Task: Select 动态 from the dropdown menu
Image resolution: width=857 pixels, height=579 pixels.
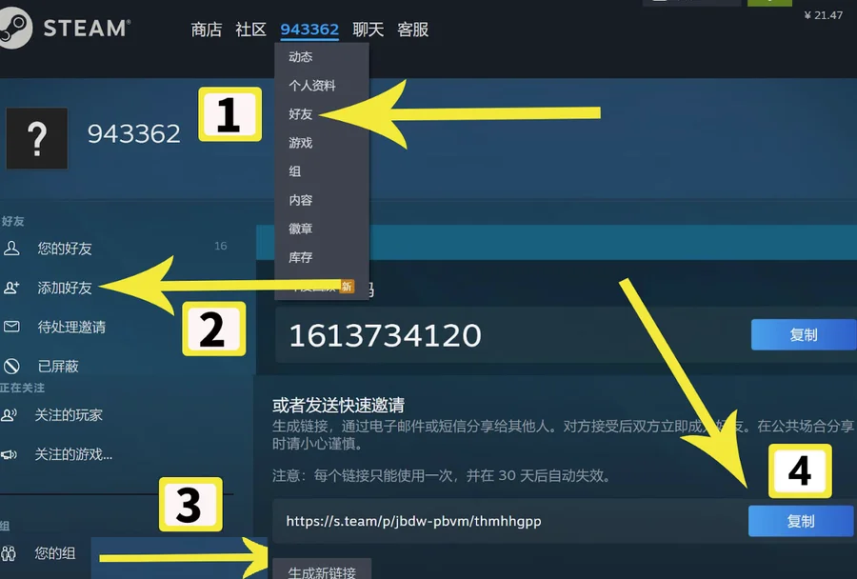Action: 301,57
